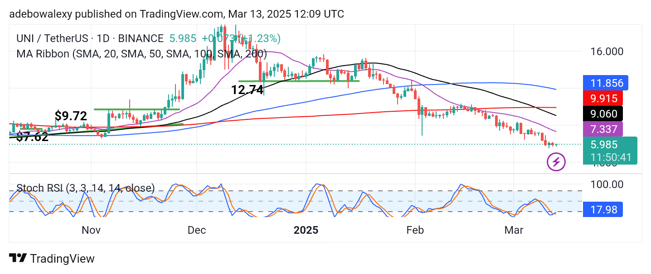The image size is (651, 274).
Task: Click the 17.98 Stoch RSI value label
Action: coord(603,209)
